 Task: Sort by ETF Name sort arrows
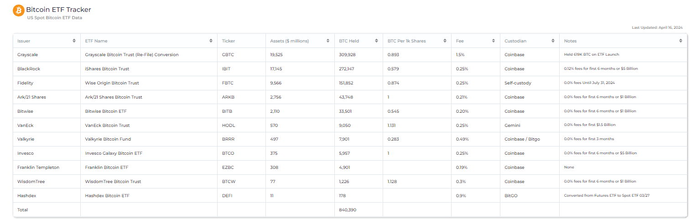pos(211,41)
